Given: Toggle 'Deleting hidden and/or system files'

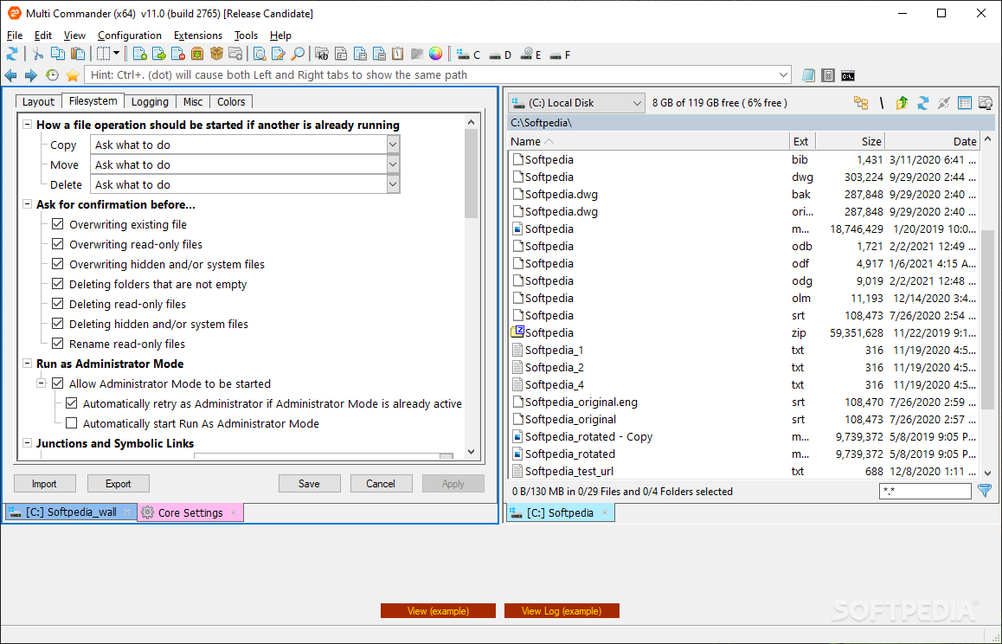Looking at the screenshot, I should click(57, 324).
